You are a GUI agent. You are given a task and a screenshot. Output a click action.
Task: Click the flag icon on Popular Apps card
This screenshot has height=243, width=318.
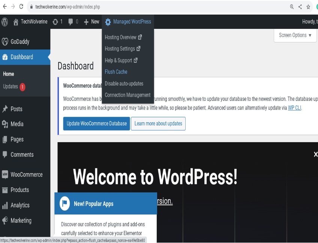tap(65, 203)
